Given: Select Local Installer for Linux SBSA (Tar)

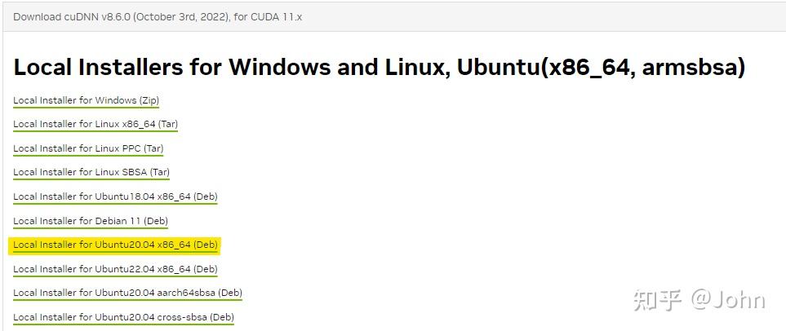Looking at the screenshot, I should click(91, 172).
